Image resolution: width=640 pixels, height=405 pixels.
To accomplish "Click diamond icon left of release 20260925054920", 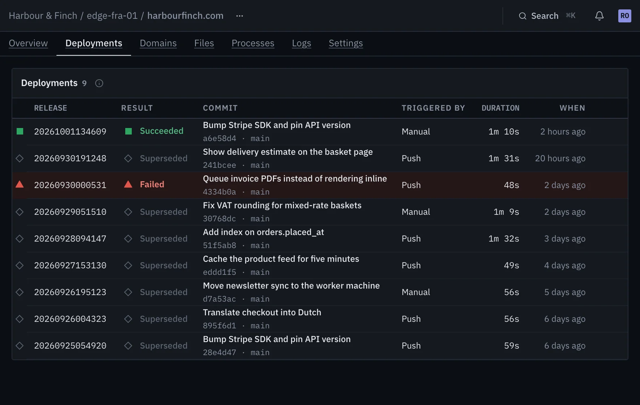I will pos(20,346).
